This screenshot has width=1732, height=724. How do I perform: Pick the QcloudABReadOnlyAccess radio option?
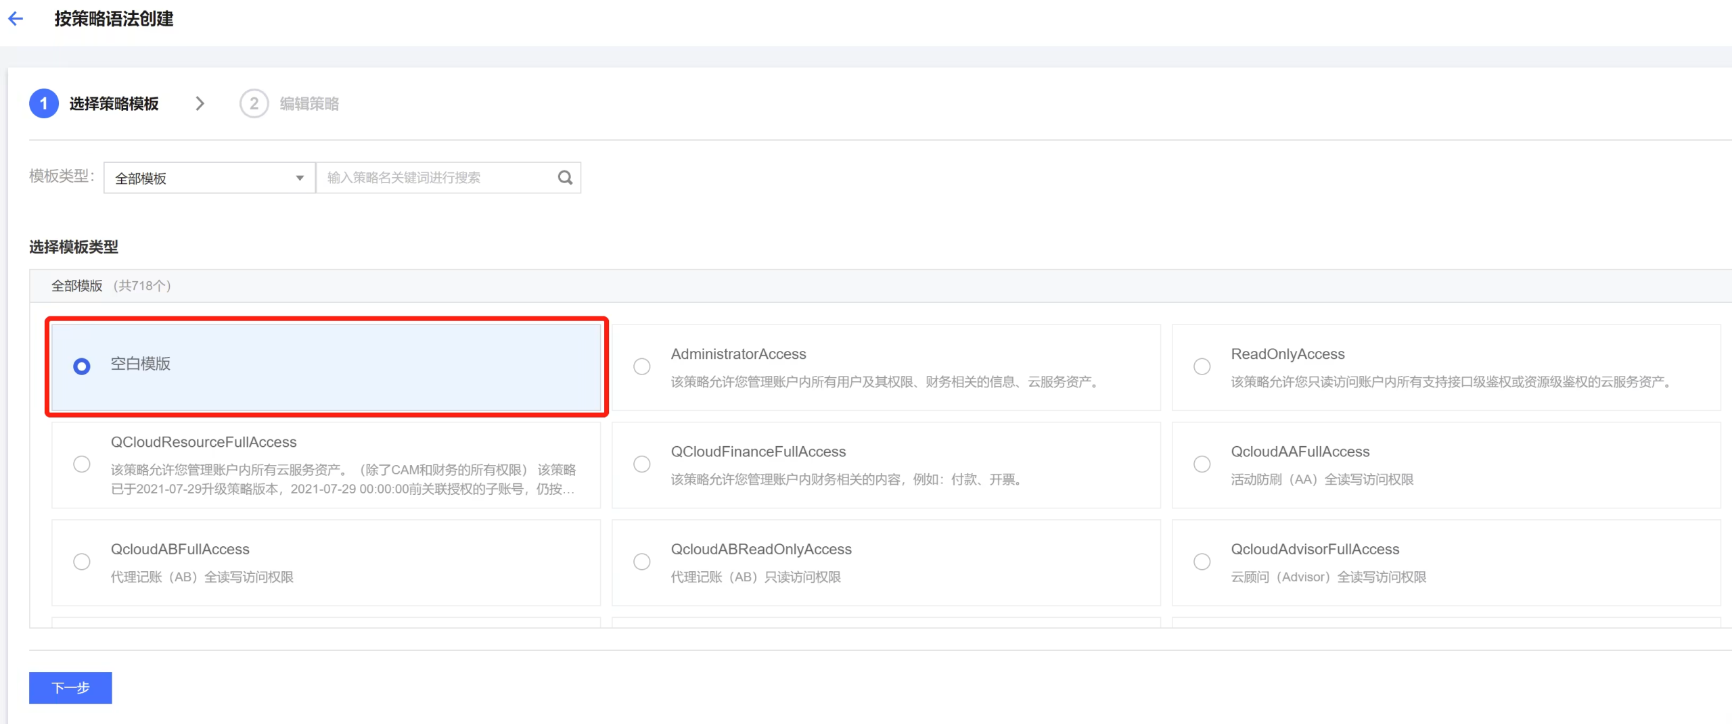pyautogui.click(x=641, y=562)
